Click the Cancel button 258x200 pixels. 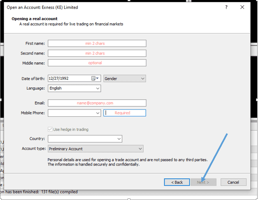[233, 182]
